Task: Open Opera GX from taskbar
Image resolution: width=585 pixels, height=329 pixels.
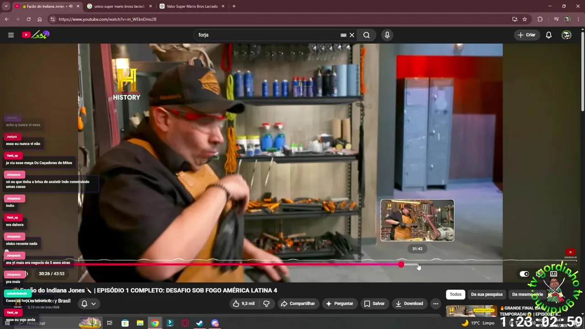Action: pyautogui.click(x=185, y=323)
